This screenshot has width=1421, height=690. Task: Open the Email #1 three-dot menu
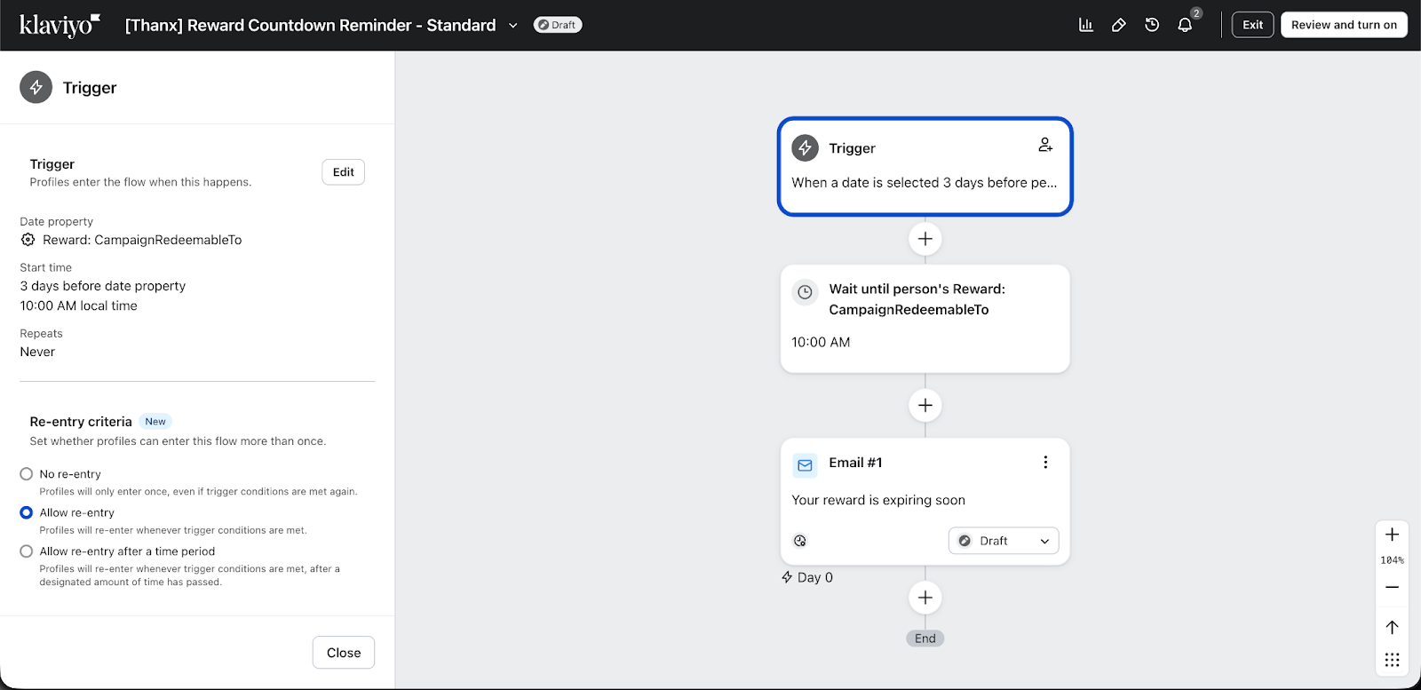coord(1045,463)
